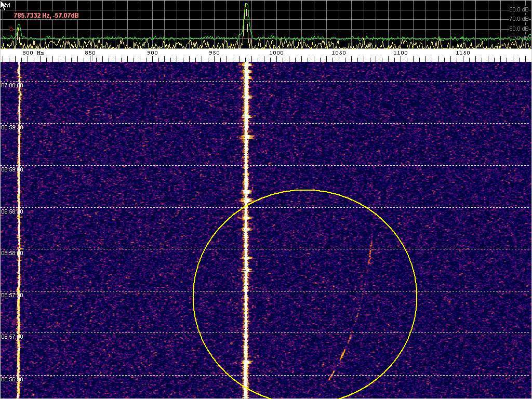Click the channel label in top-left corner

coord(7,5)
